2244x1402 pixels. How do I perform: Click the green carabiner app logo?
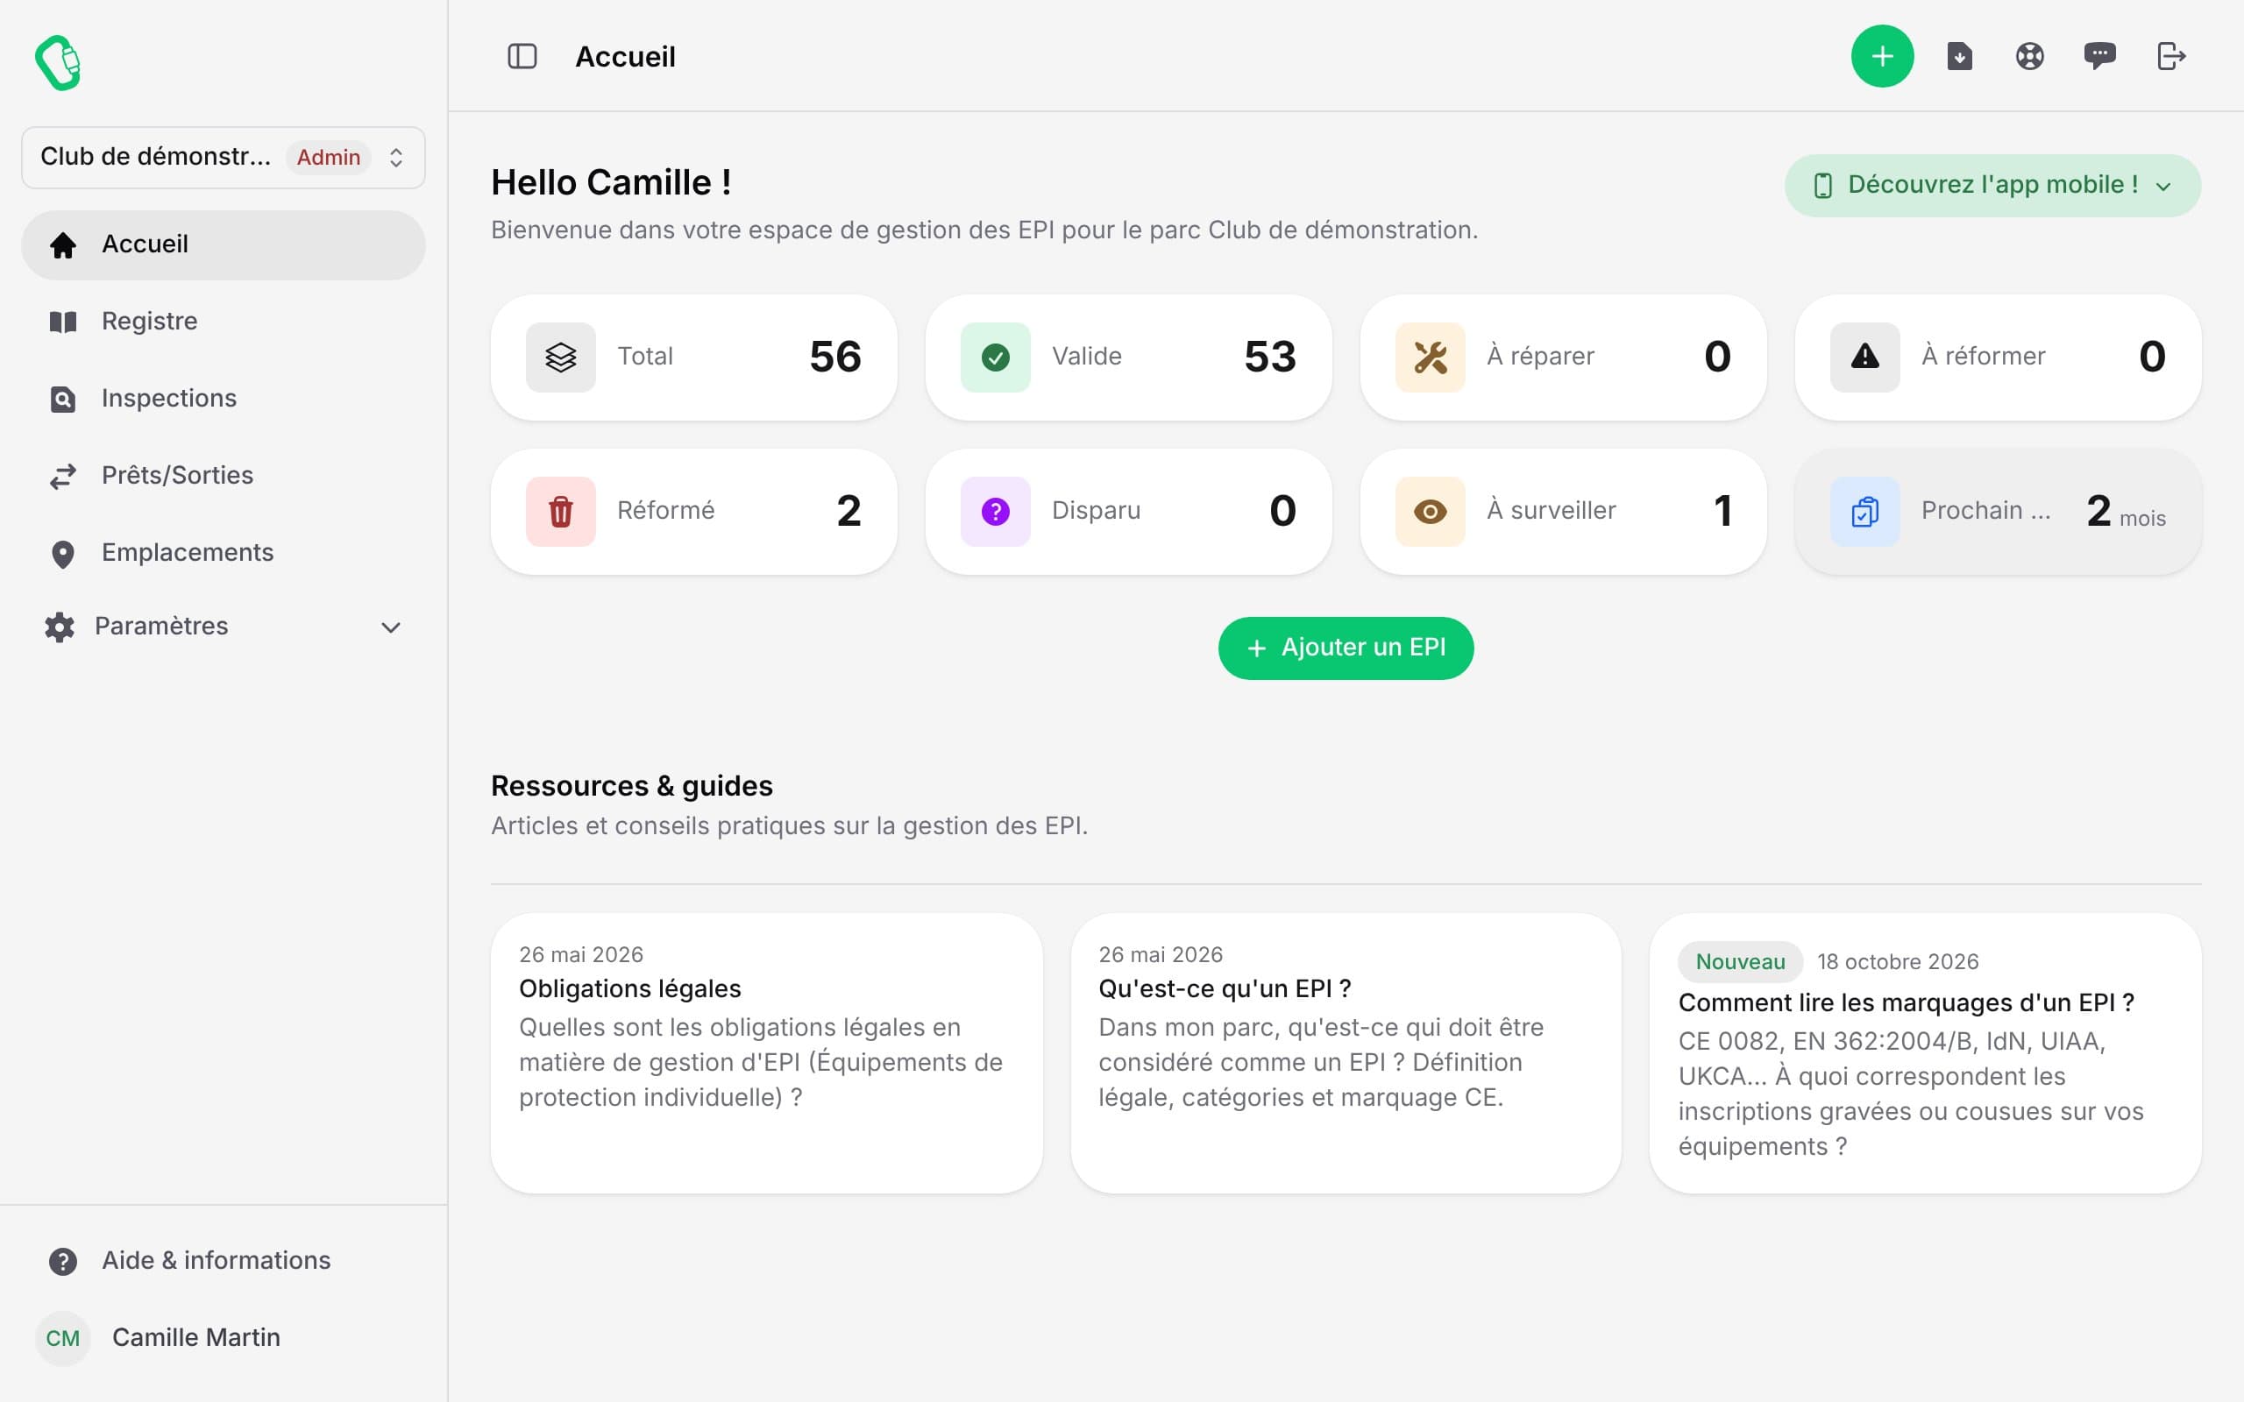[58, 62]
